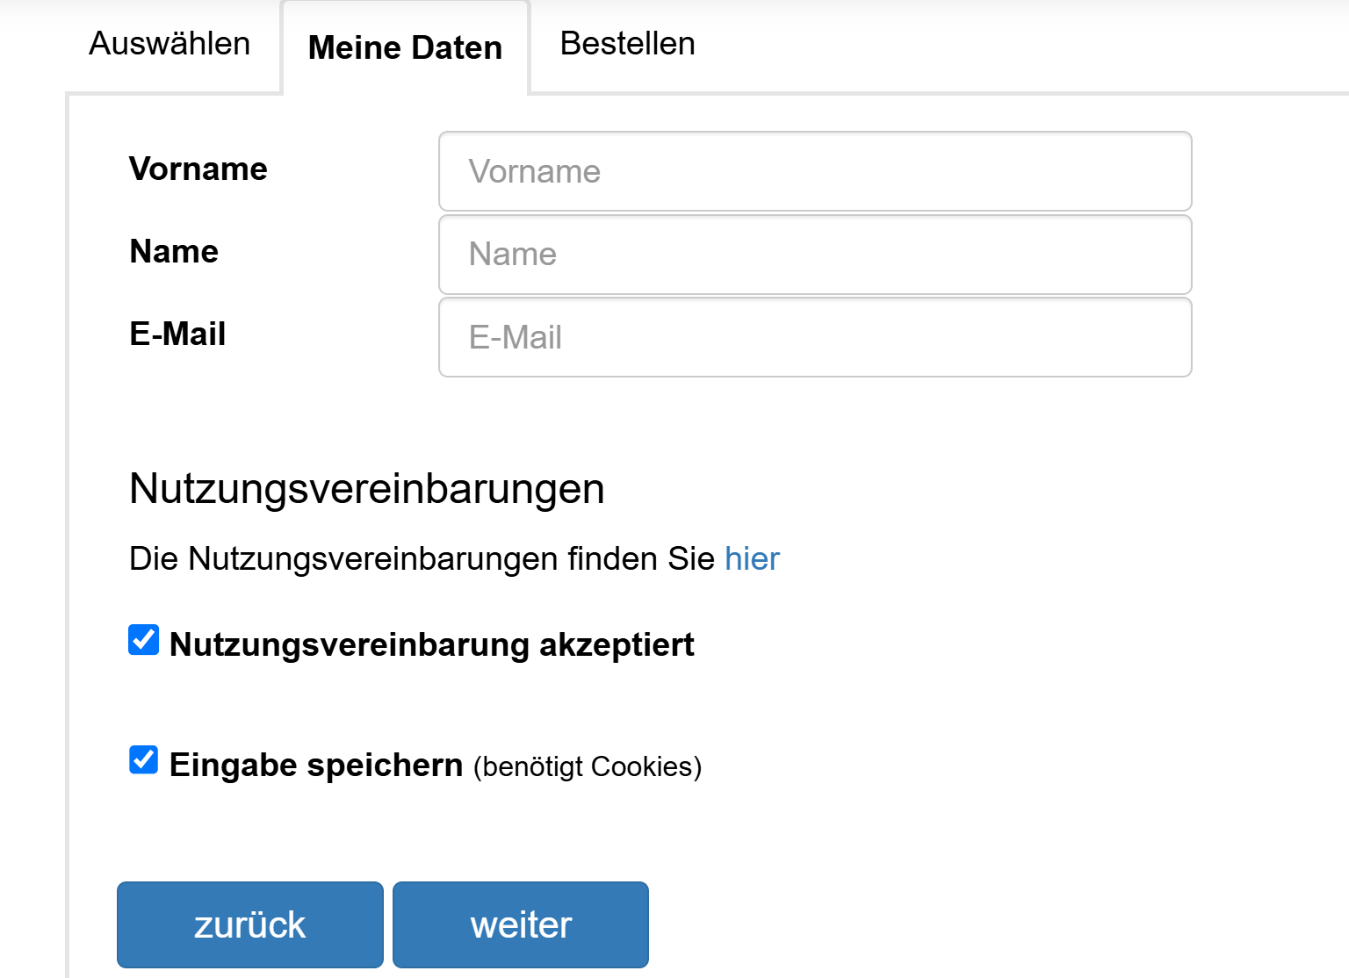Click the '(benötigt Cookies)' note
The height and width of the screenshot is (978, 1349).
pos(587,766)
